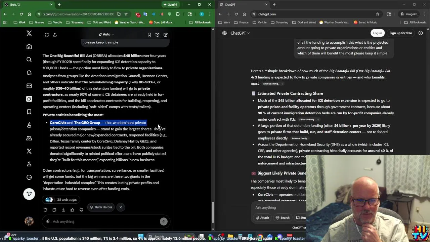Open Grok icon in X sidebar
This screenshot has height=242, width=430.
click(x=29, y=99)
